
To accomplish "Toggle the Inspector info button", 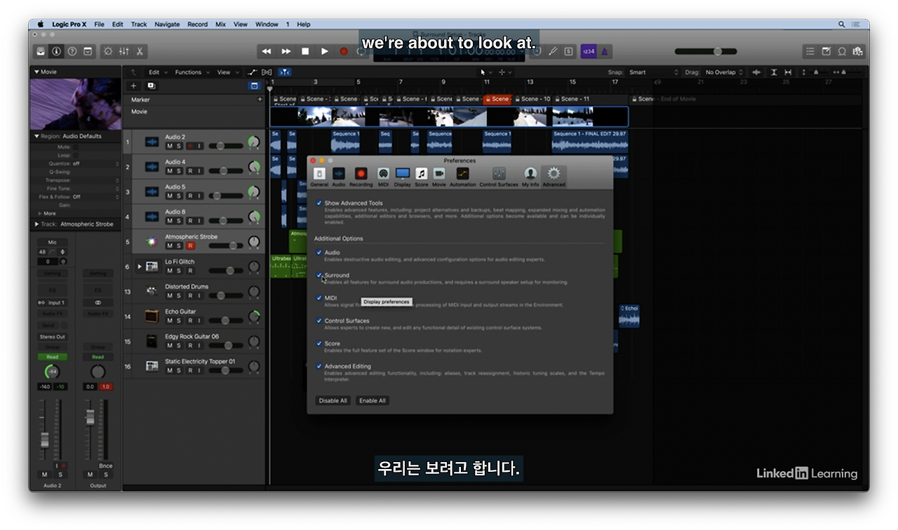I will 56,51.
